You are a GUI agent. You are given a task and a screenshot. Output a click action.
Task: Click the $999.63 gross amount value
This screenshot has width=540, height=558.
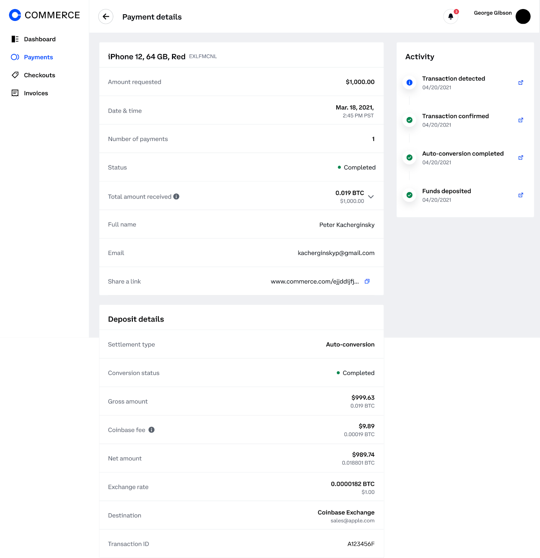click(x=363, y=398)
